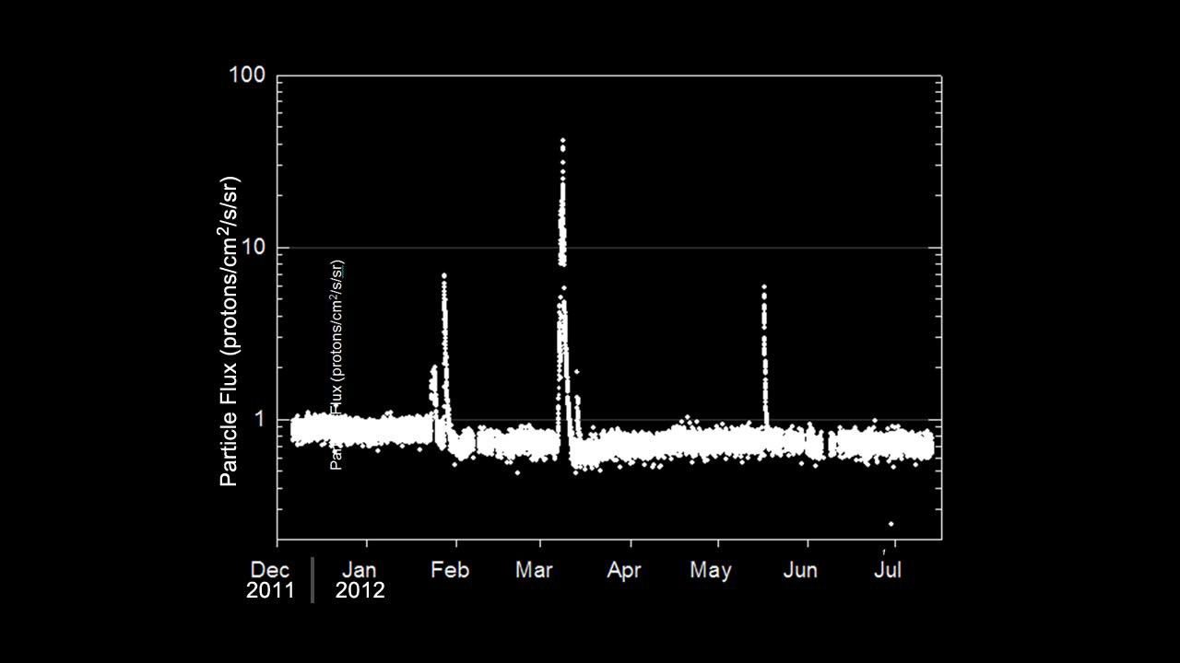
Task: Select the Jul x-axis month label
Action: pyautogui.click(x=887, y=570)
